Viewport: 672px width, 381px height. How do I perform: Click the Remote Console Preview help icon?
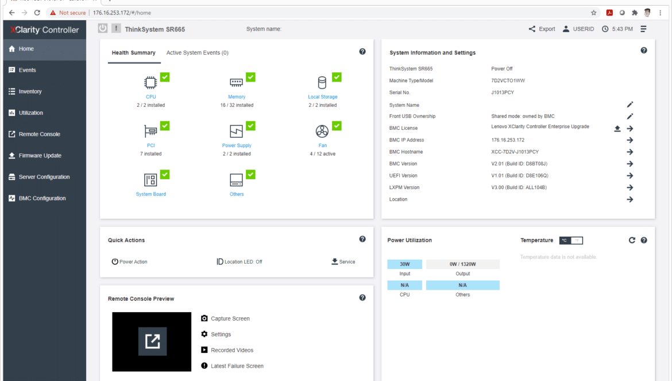pos(362,298)
